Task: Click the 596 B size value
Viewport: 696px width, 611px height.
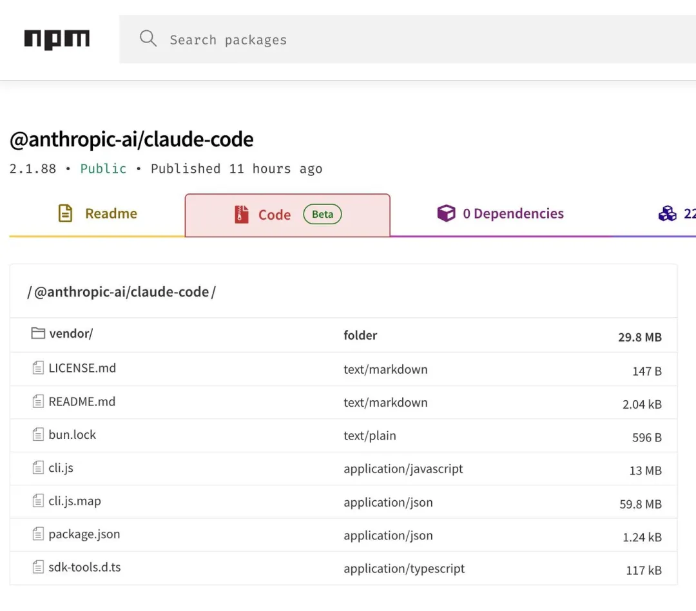Action: pyautogui.click(x=647, y=438)
